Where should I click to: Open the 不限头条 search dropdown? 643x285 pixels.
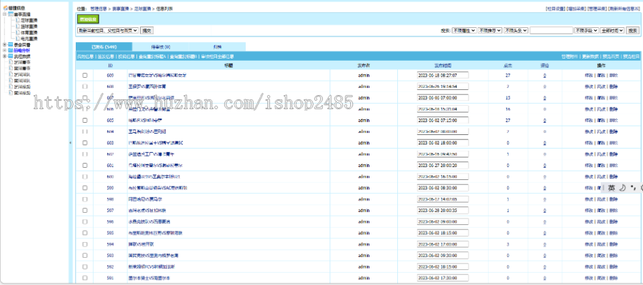pyautogui.click(x=517, y=30)
